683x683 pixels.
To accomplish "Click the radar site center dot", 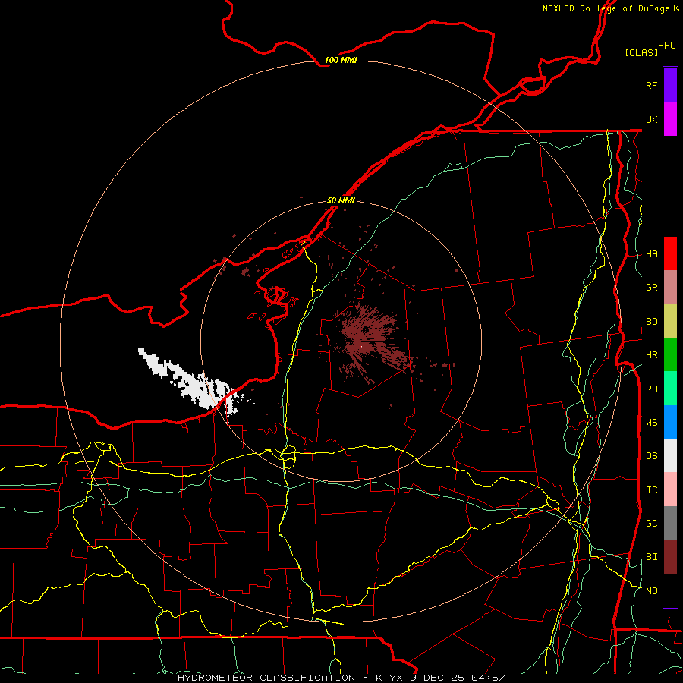I will point(361,346).
